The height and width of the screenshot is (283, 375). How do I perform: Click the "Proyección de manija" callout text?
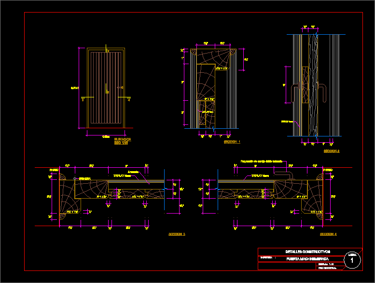262,162
